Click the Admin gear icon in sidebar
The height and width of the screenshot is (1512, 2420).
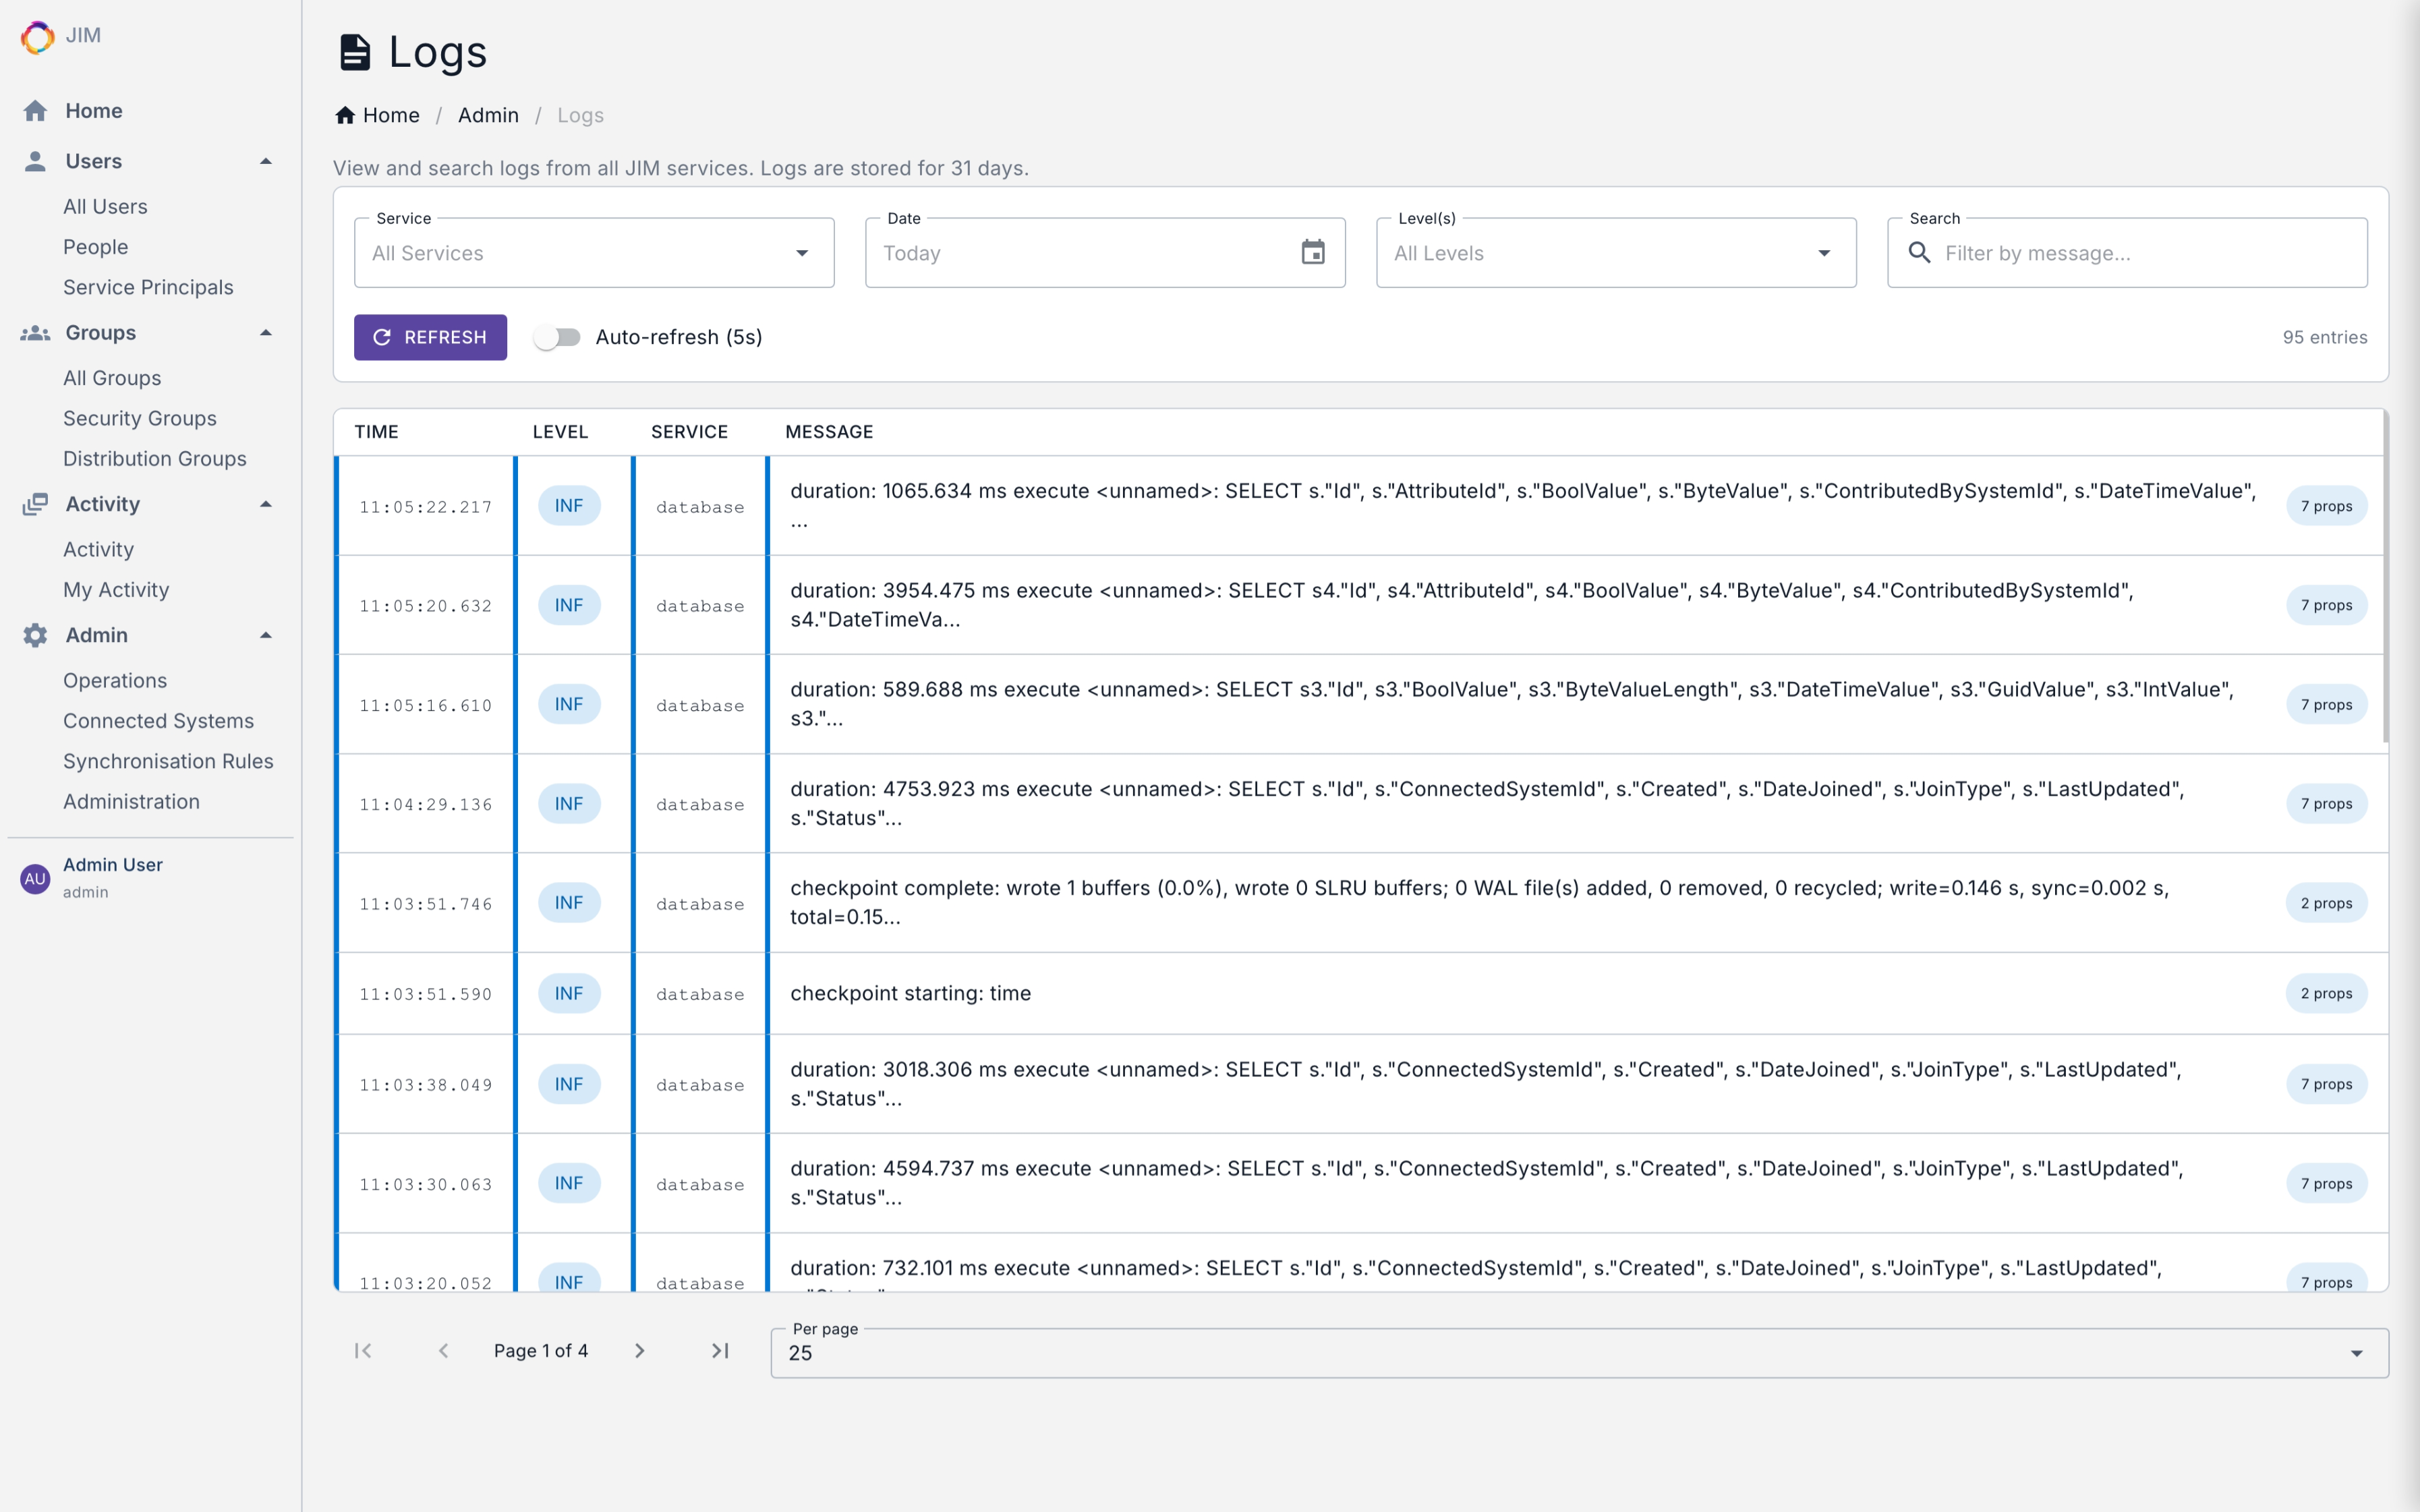point(35,635)
